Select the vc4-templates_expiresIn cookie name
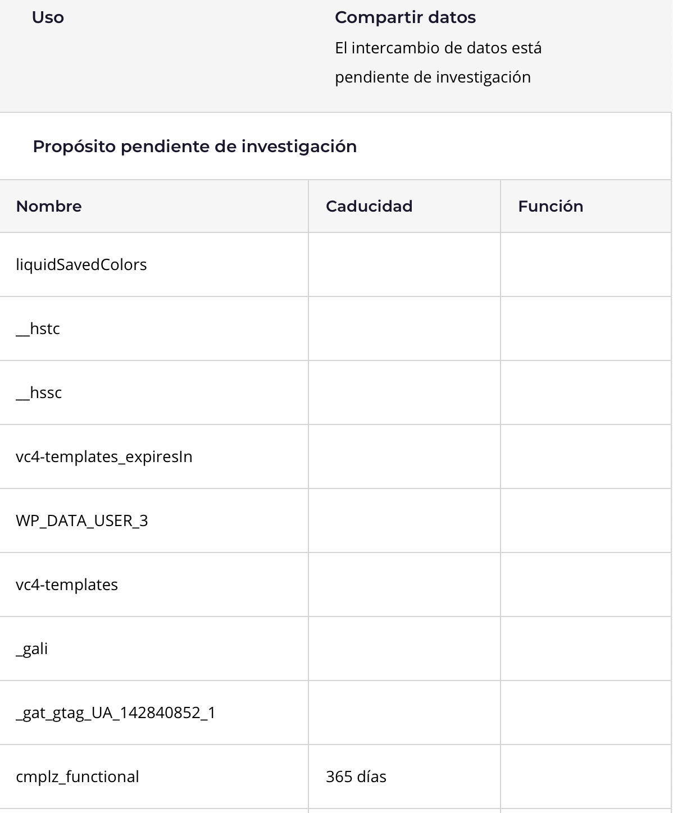 pos(104,456)
